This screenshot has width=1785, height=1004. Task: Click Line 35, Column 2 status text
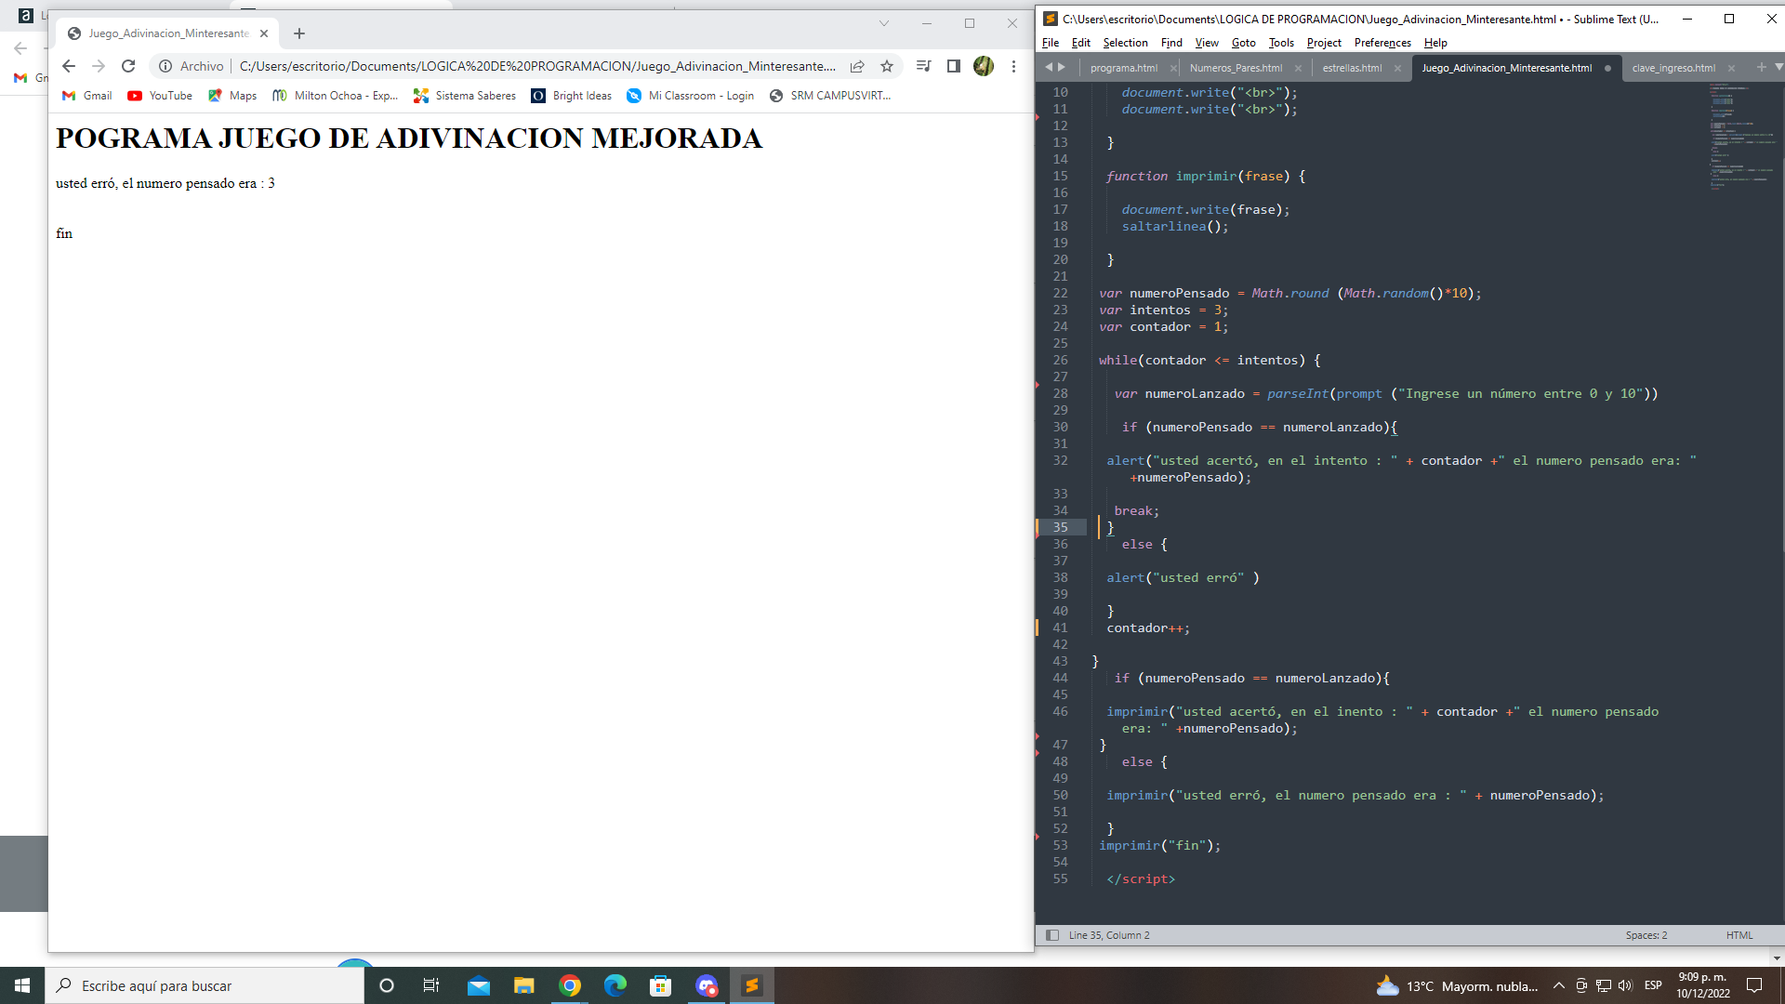(1109, 935)
